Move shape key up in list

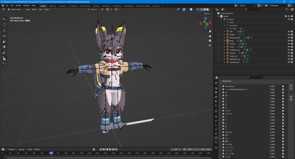click(x=291, y=97)
